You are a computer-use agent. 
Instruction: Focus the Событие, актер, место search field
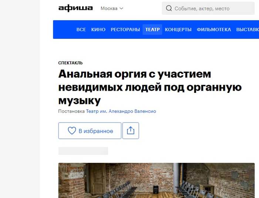click(x=208, y=9)
